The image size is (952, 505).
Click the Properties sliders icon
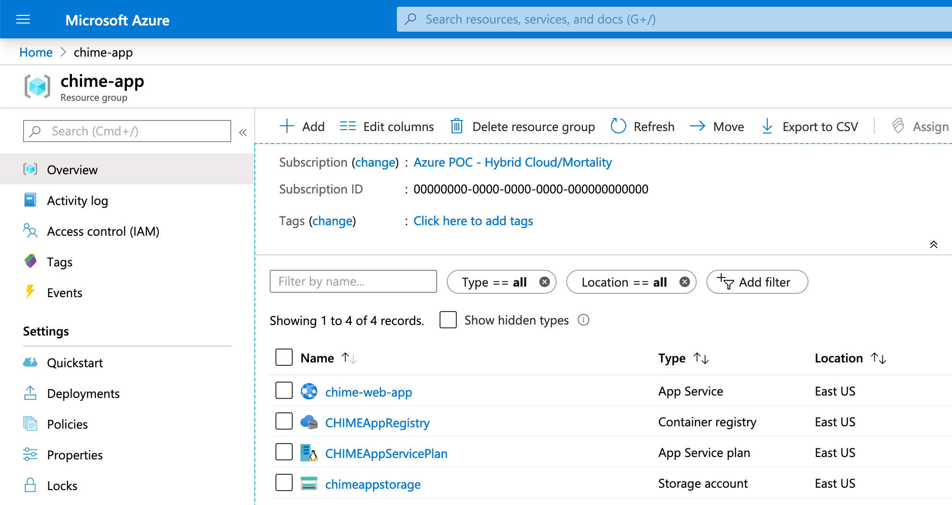pyautogui.click(x=30, y=454)
